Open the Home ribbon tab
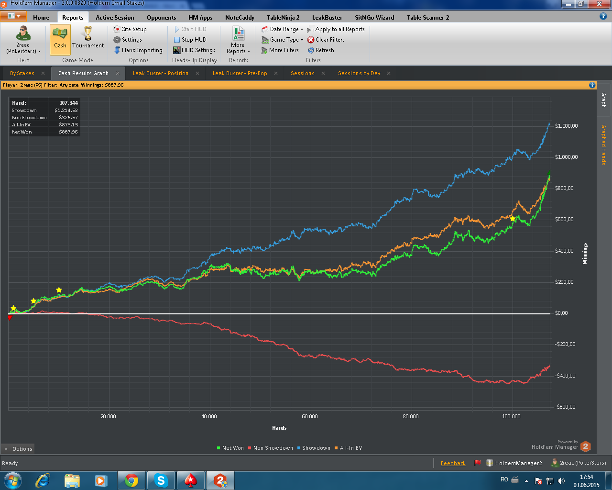Viewport: 612px width, 490px height. 41,18
